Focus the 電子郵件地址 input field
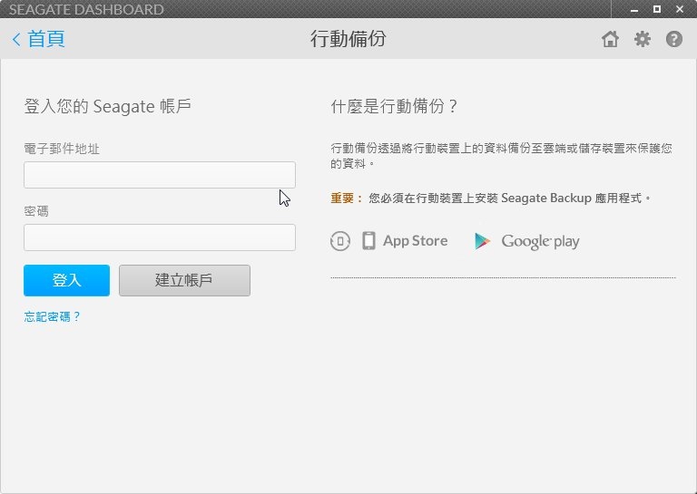 point(160,175)
